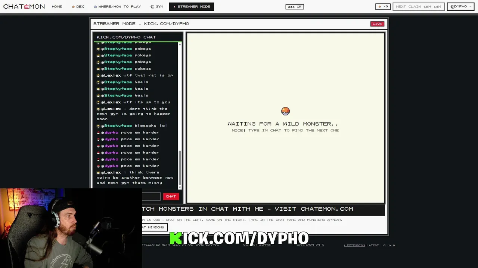The width and height of the screenshot is (478, 268).
Task: Click the 343 CR credits balance
Action: pyautogui.click(x=295, y=6)
